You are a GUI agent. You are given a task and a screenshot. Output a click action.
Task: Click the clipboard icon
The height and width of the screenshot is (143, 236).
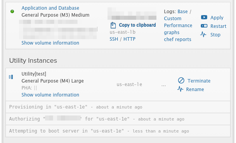click(113, 25)
